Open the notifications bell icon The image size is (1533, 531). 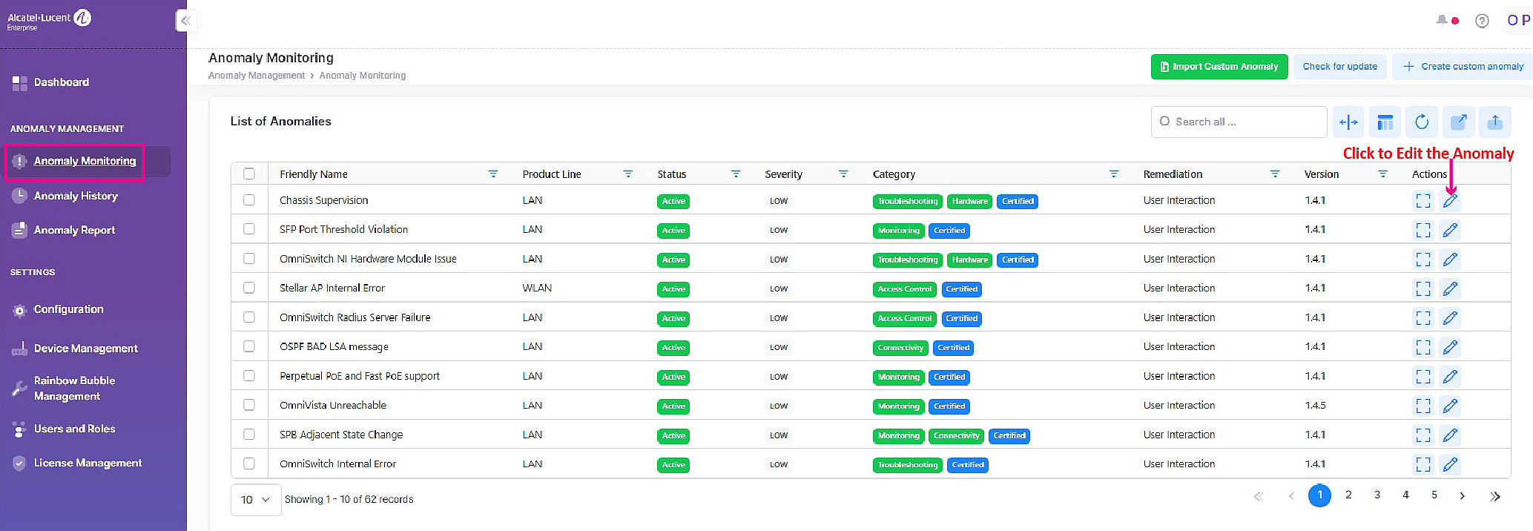tap(1442, 21)
